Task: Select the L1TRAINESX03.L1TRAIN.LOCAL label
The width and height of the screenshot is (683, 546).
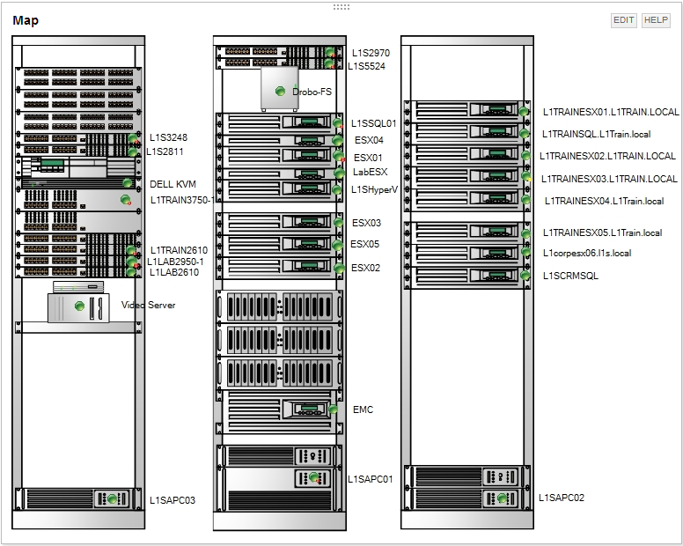Action: 609,179
